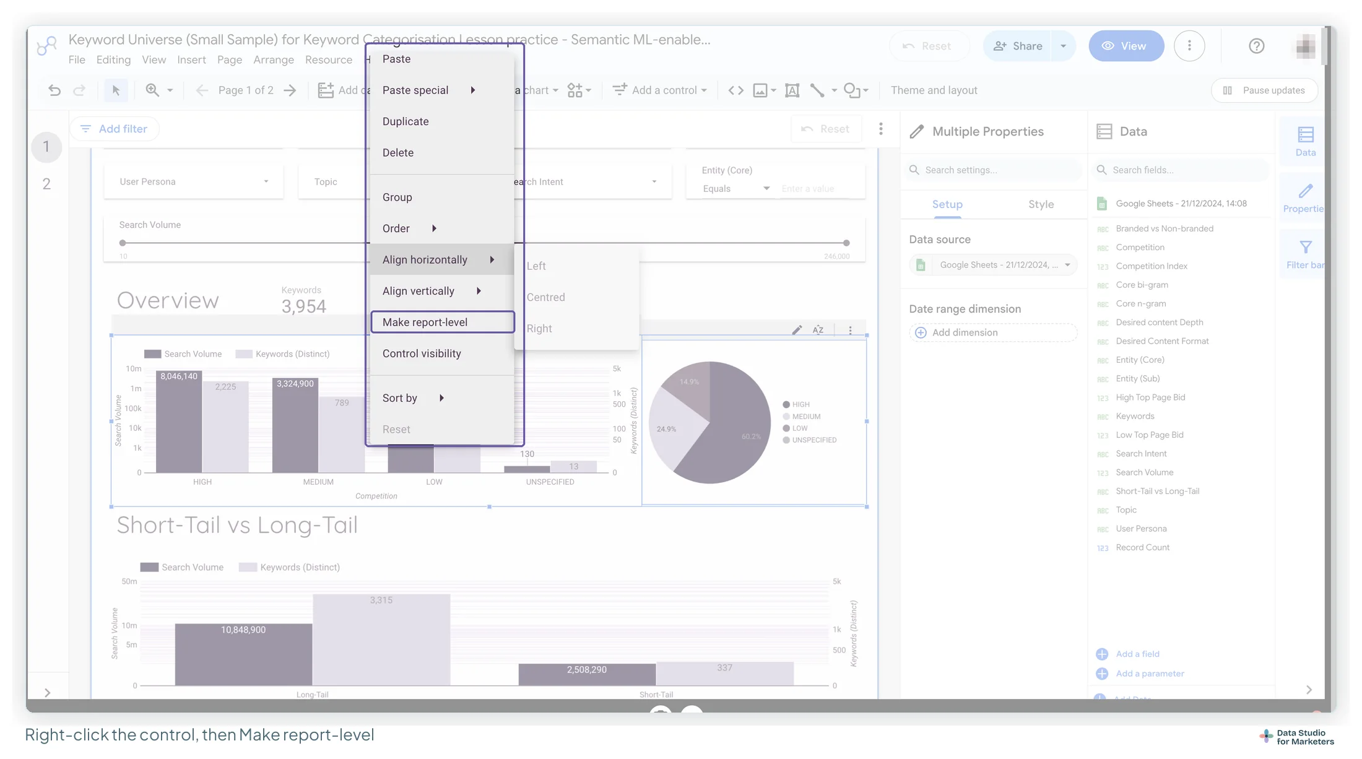Select the pointer selection mode tool
Image resolution: width=1362 pixels, height=759 pixels.
[x=116, y=90]
